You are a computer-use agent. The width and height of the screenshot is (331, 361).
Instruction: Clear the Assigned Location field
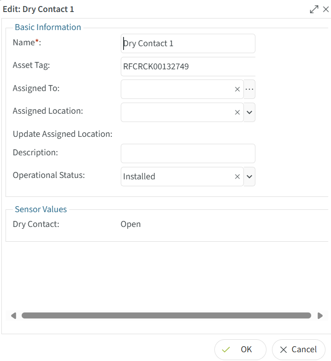click(237, 112)
